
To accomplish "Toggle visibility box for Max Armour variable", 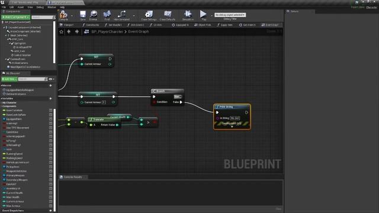I will coord(51,206).
